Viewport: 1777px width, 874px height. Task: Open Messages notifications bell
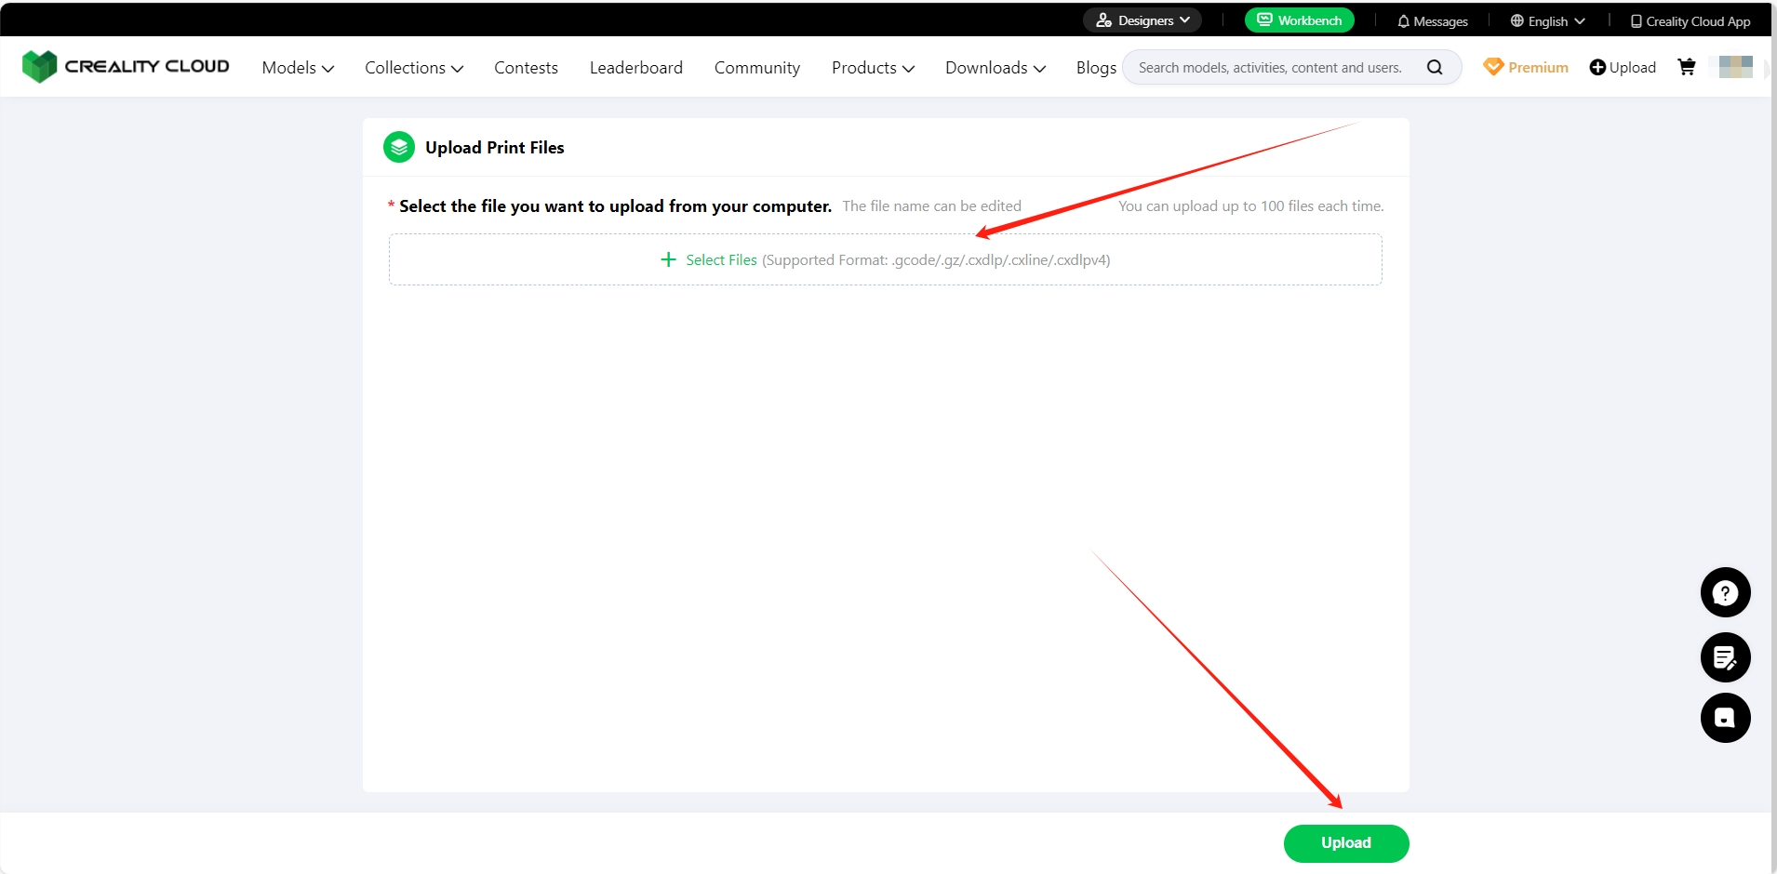1432,20
